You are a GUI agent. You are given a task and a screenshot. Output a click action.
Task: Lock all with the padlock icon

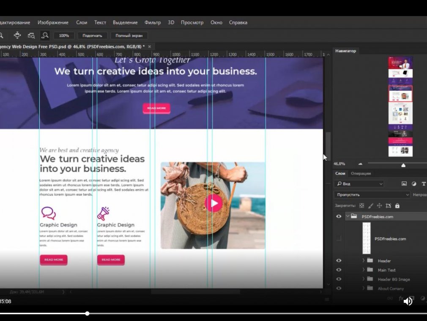(x=397, y=206)
